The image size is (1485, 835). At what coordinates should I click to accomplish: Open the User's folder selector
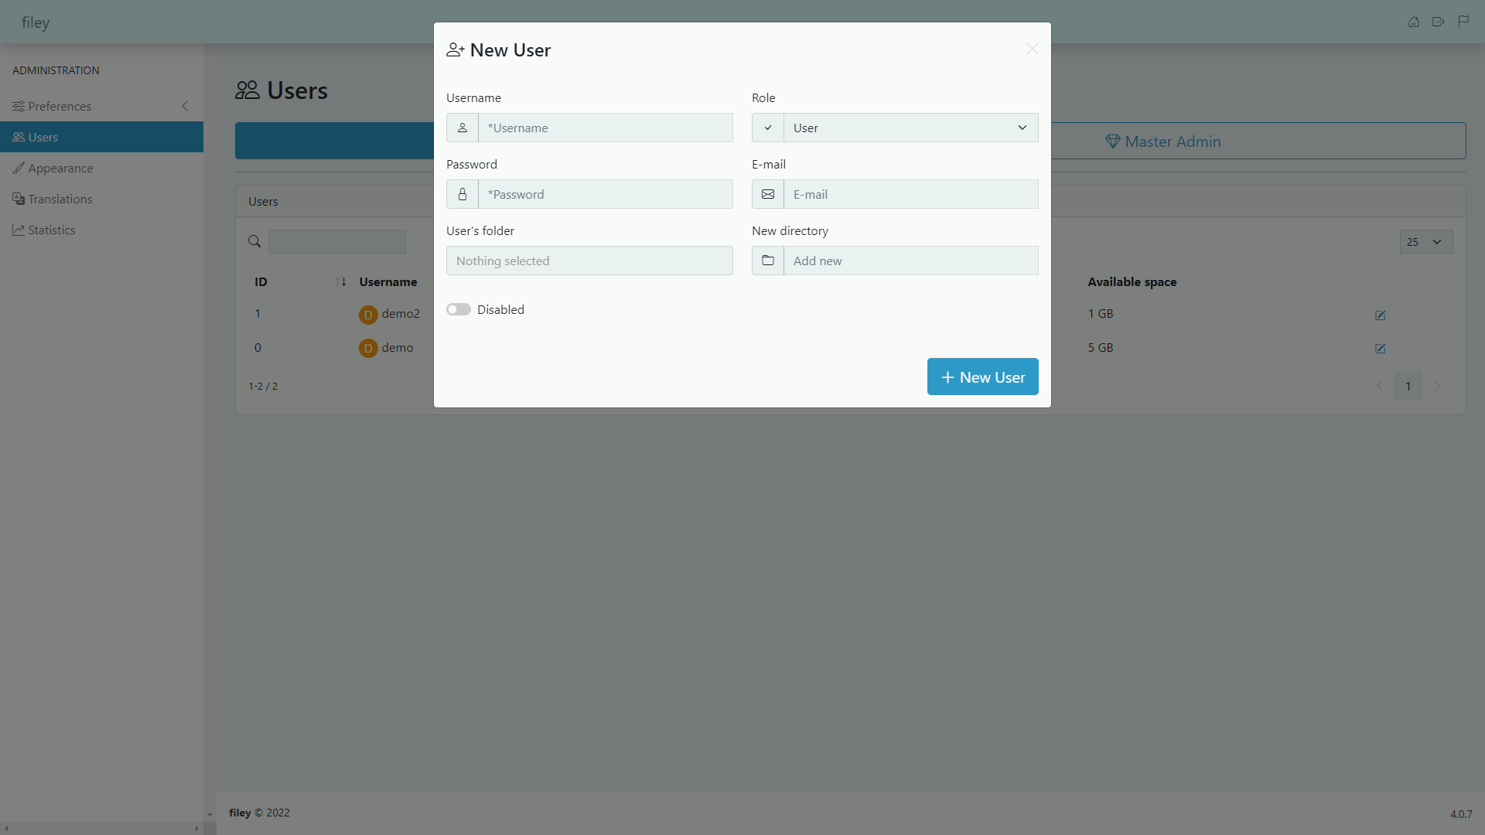pos(589,261)
